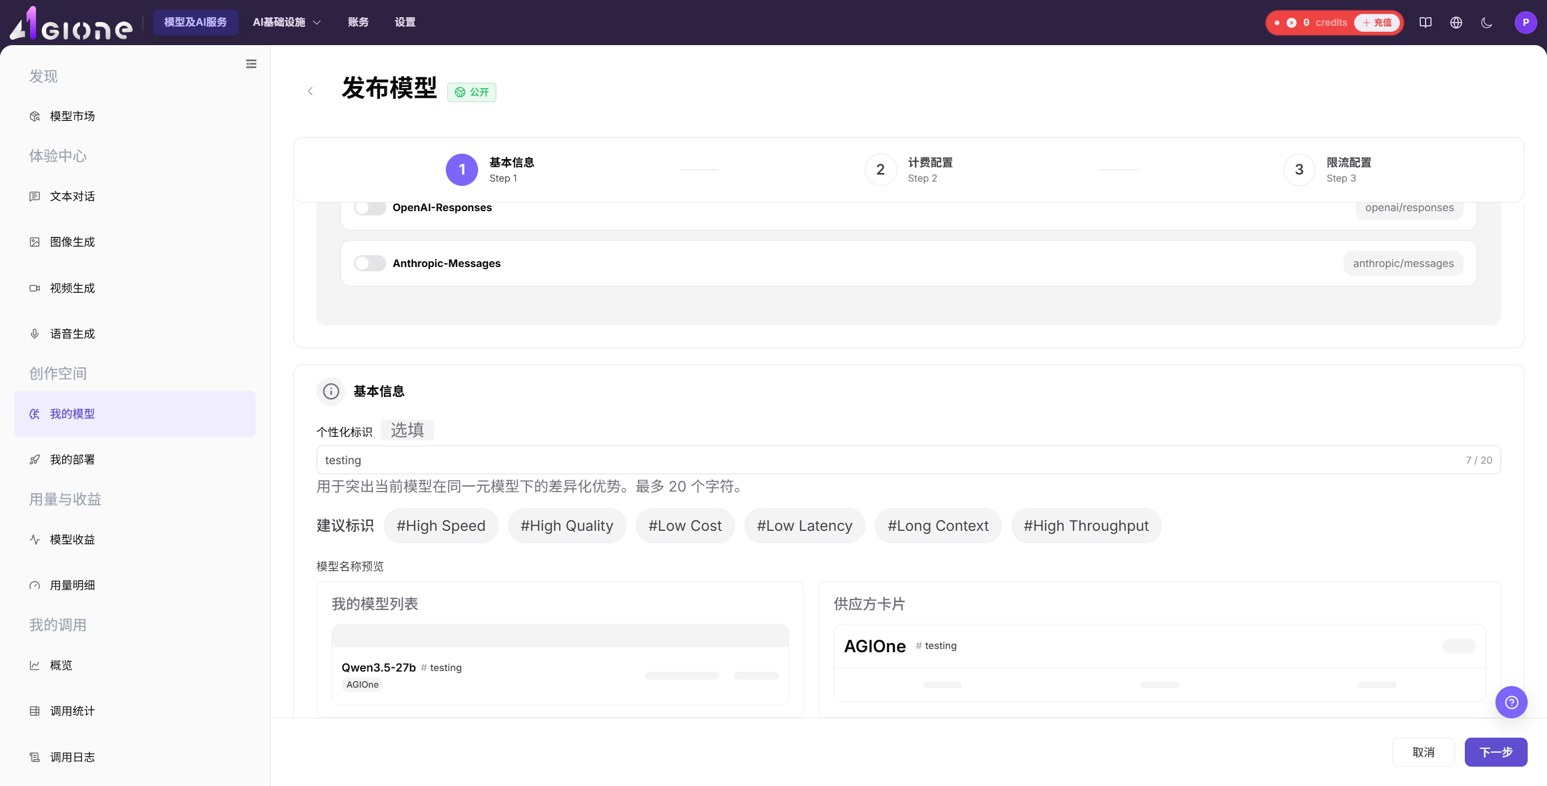Viewport: 1547px width, 786px height.
Task: Open 调用日志 in sidebar
Action: (135, 757)
